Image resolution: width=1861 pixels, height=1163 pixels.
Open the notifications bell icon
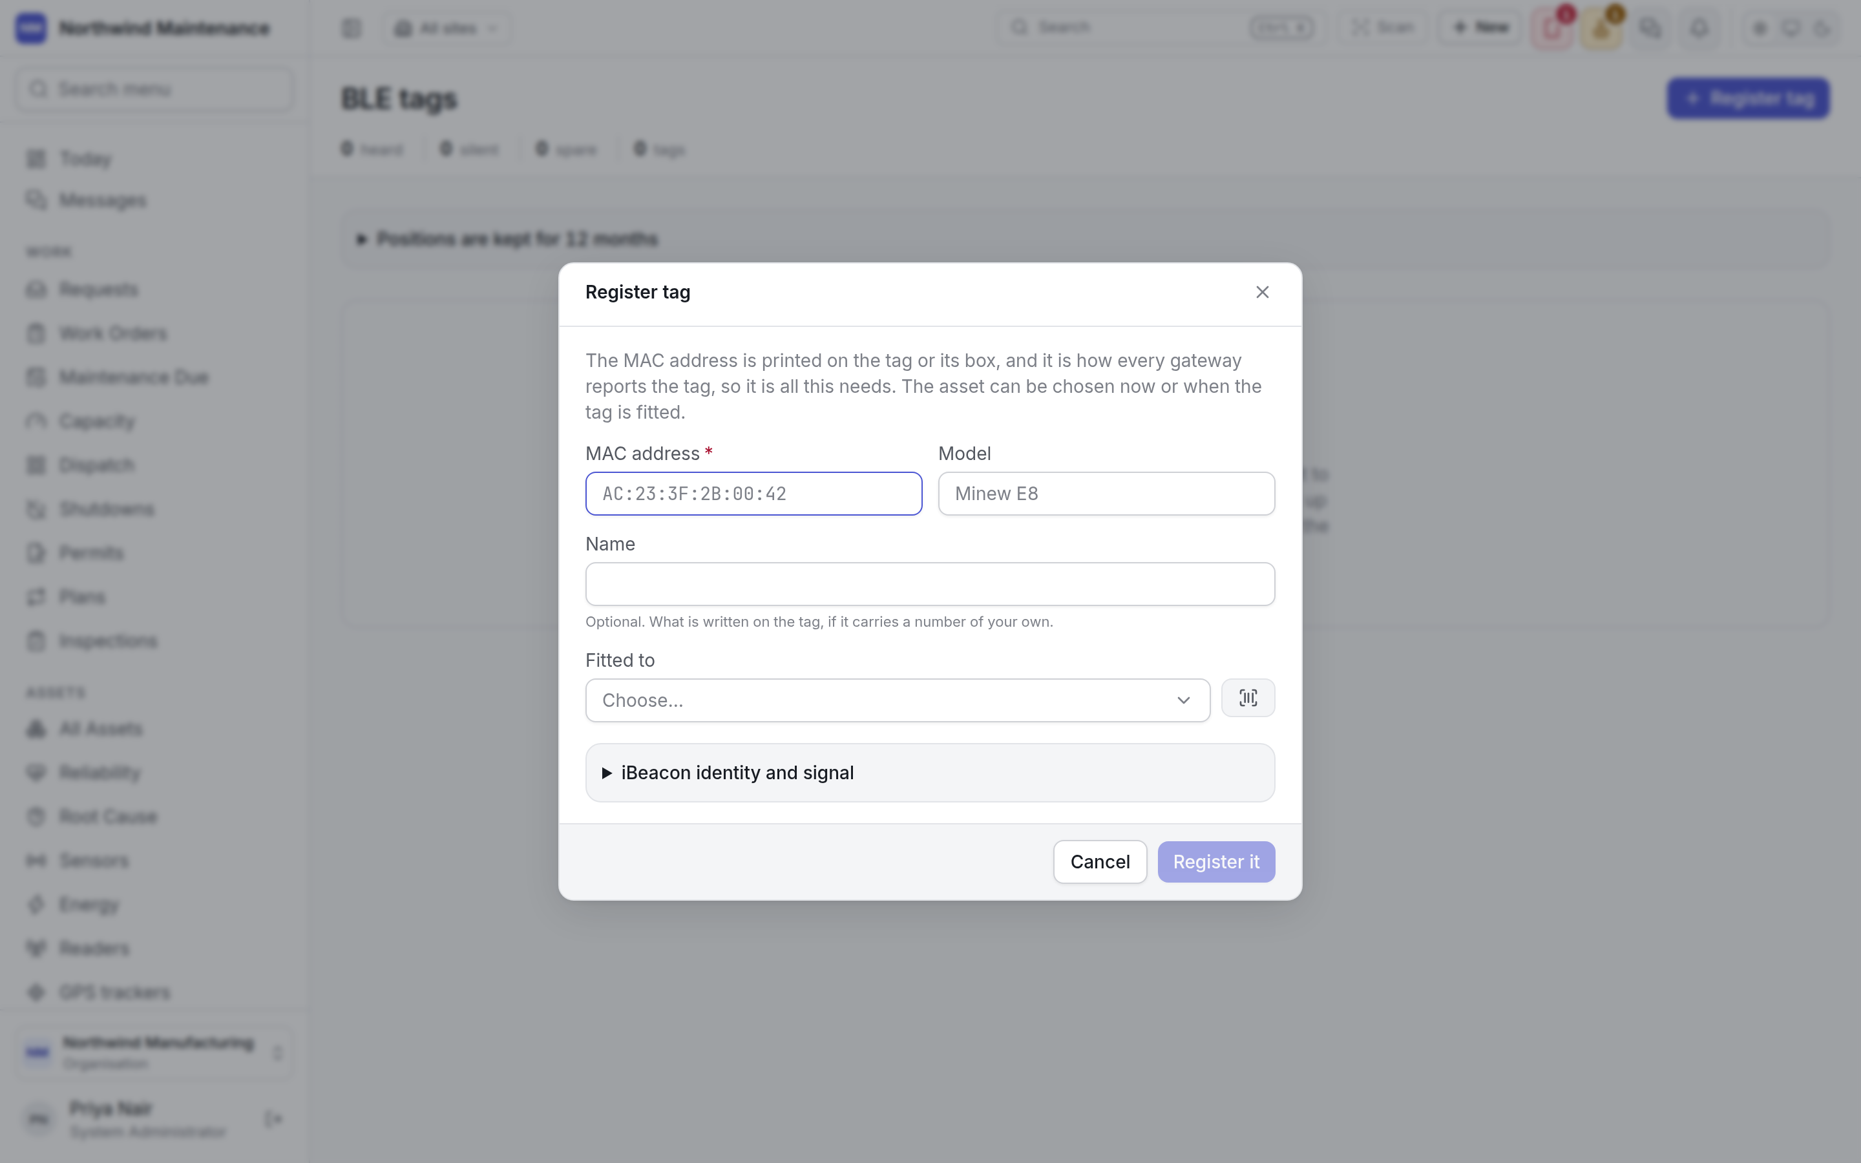(x=1699, y=28)
